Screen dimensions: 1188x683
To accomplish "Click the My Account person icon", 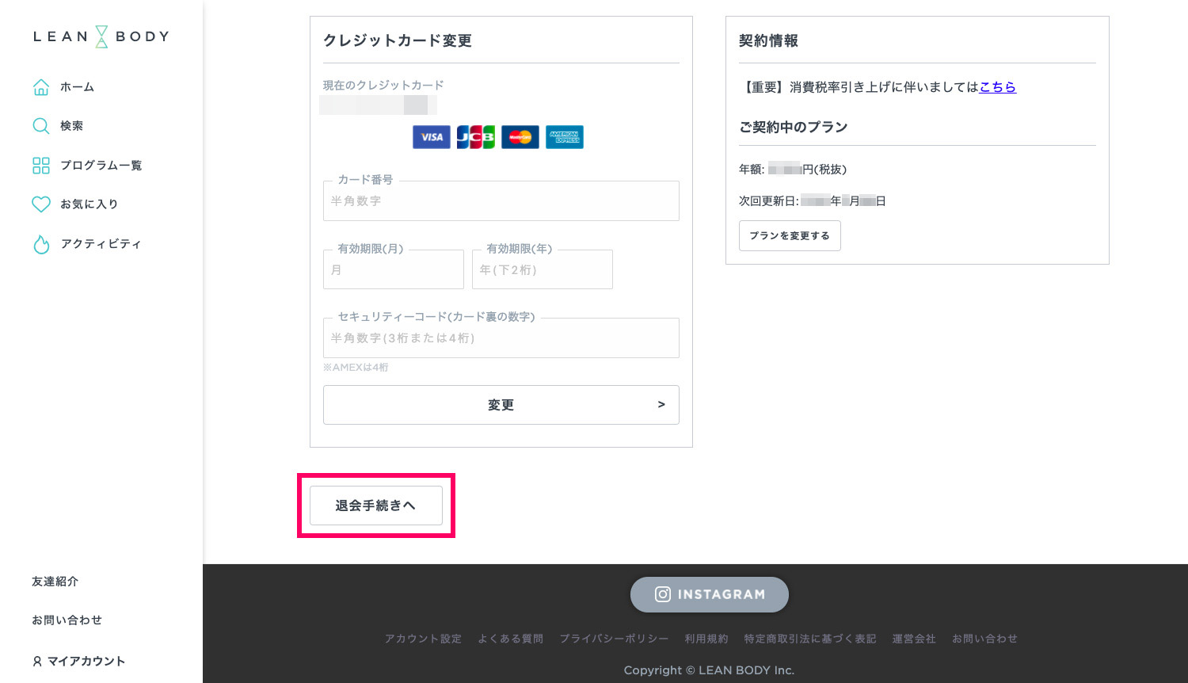I will (x=37, y=661).
